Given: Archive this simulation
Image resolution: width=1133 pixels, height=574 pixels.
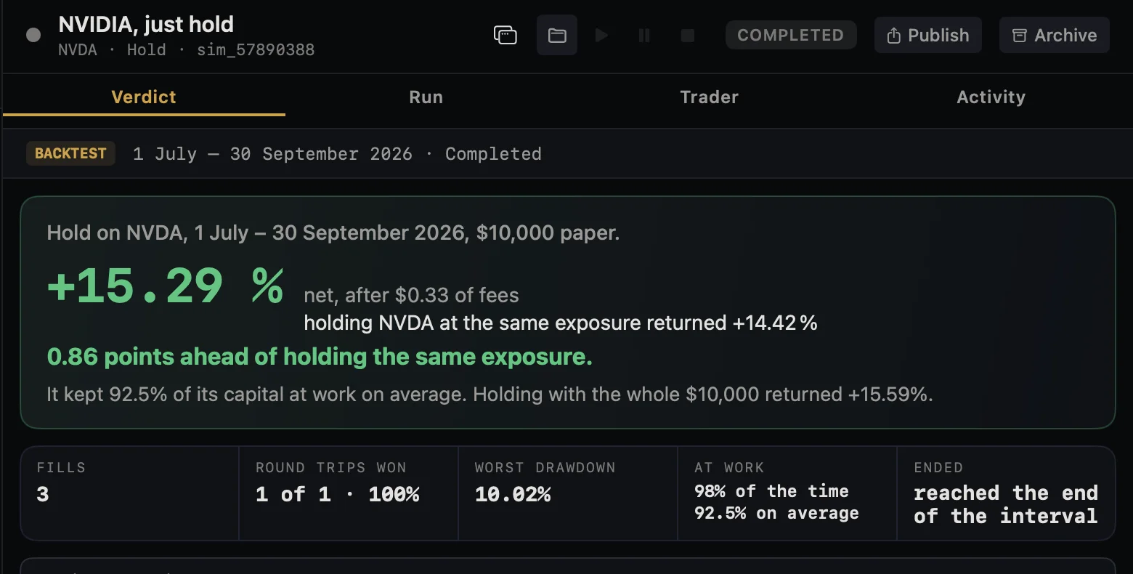Looking at the screenshot, I should click(x=1055, y=35).
